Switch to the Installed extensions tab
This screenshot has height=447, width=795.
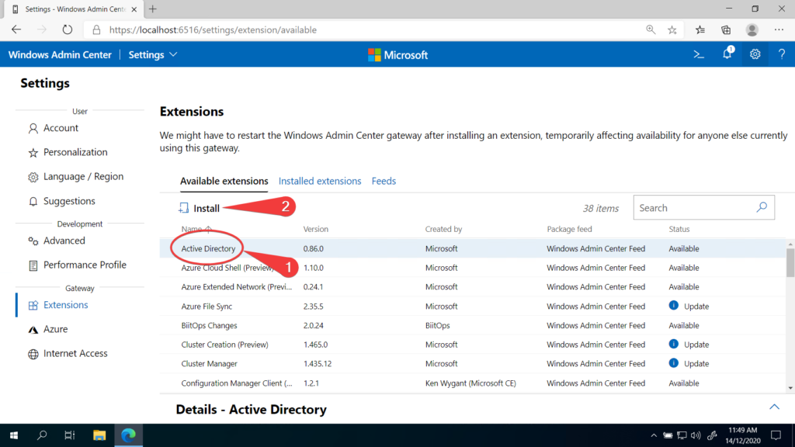(320, 181)
